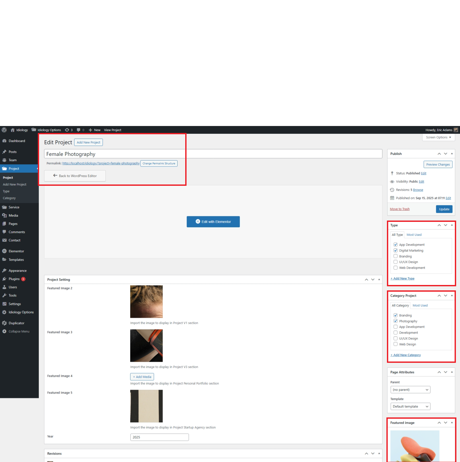Open the Media library from sidebar

point(13,215)
